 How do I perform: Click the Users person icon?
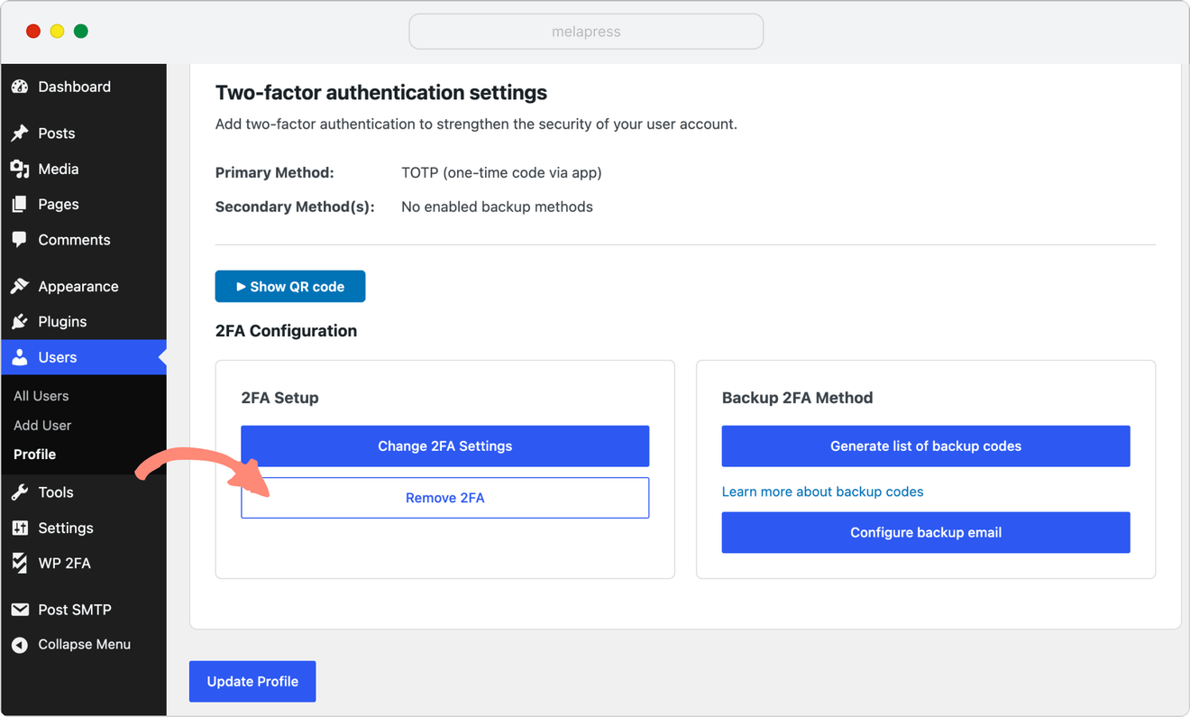click(x=19, y=357)
